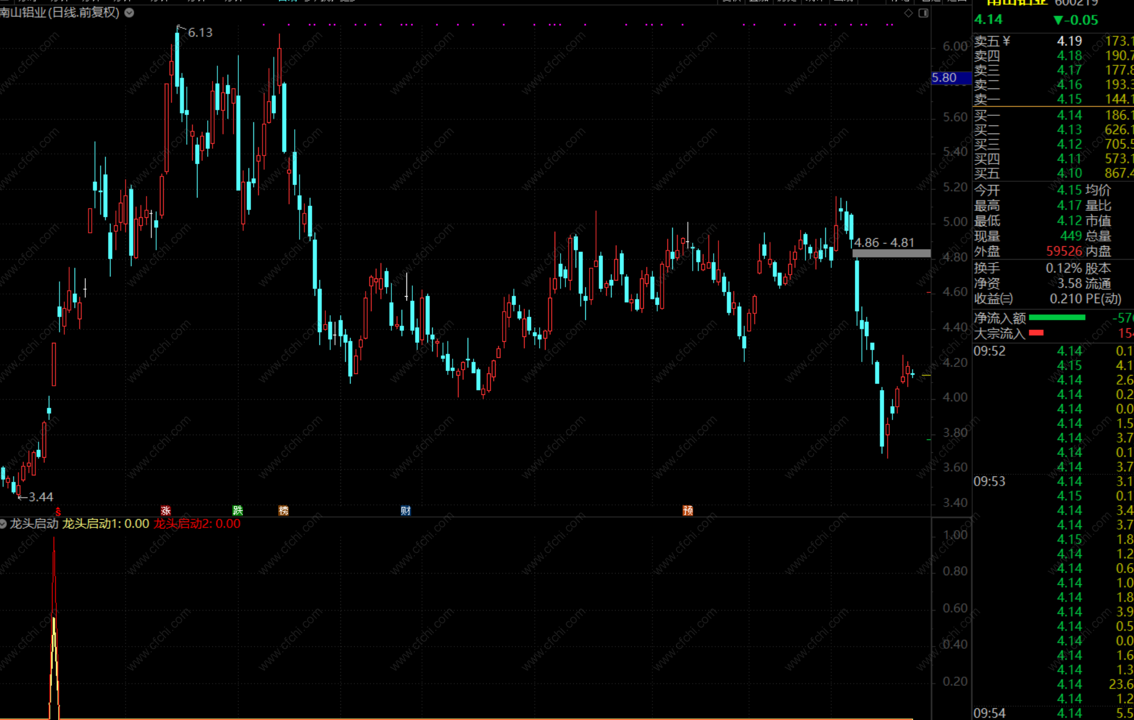Click the green 净流入额 bar
1134x720 pixels.
click(1057, 318)
